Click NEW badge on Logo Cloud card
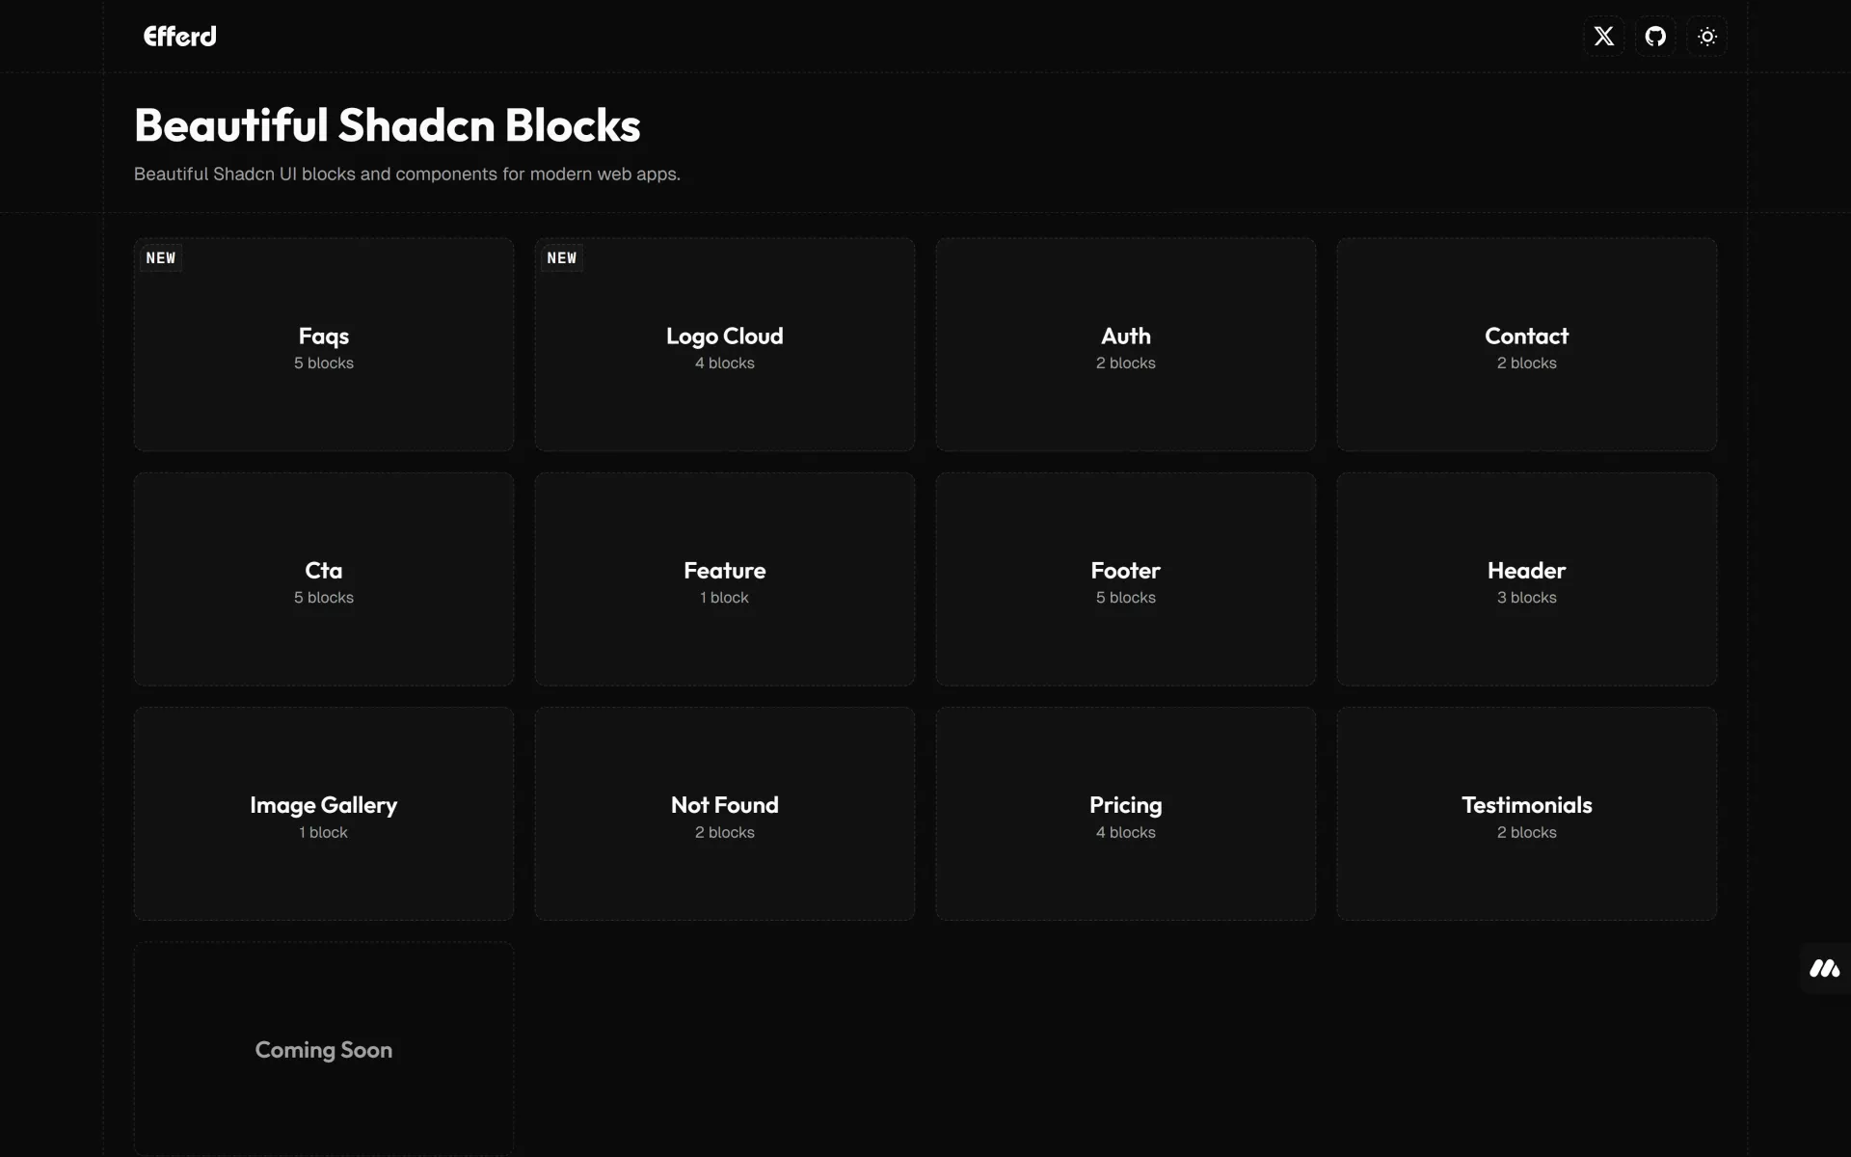The image size is (1851, 1157). click(x=561, y=258)
